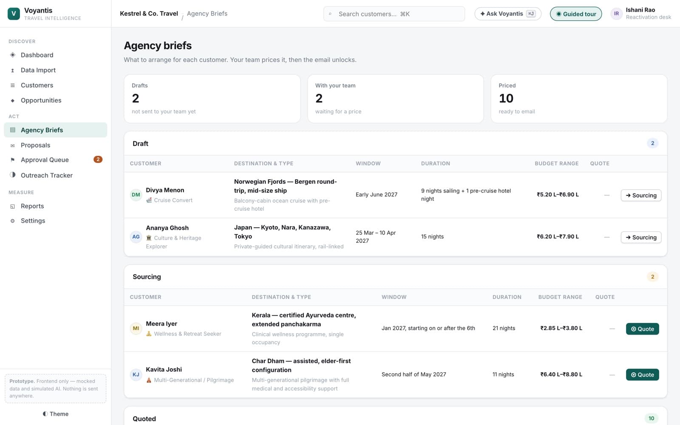Viewport: 680px width, 425px height.
Task: Click the Sourcing section count badge
Action: [x=652, y=277]
